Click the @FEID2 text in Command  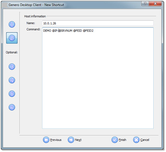[88, 31]
